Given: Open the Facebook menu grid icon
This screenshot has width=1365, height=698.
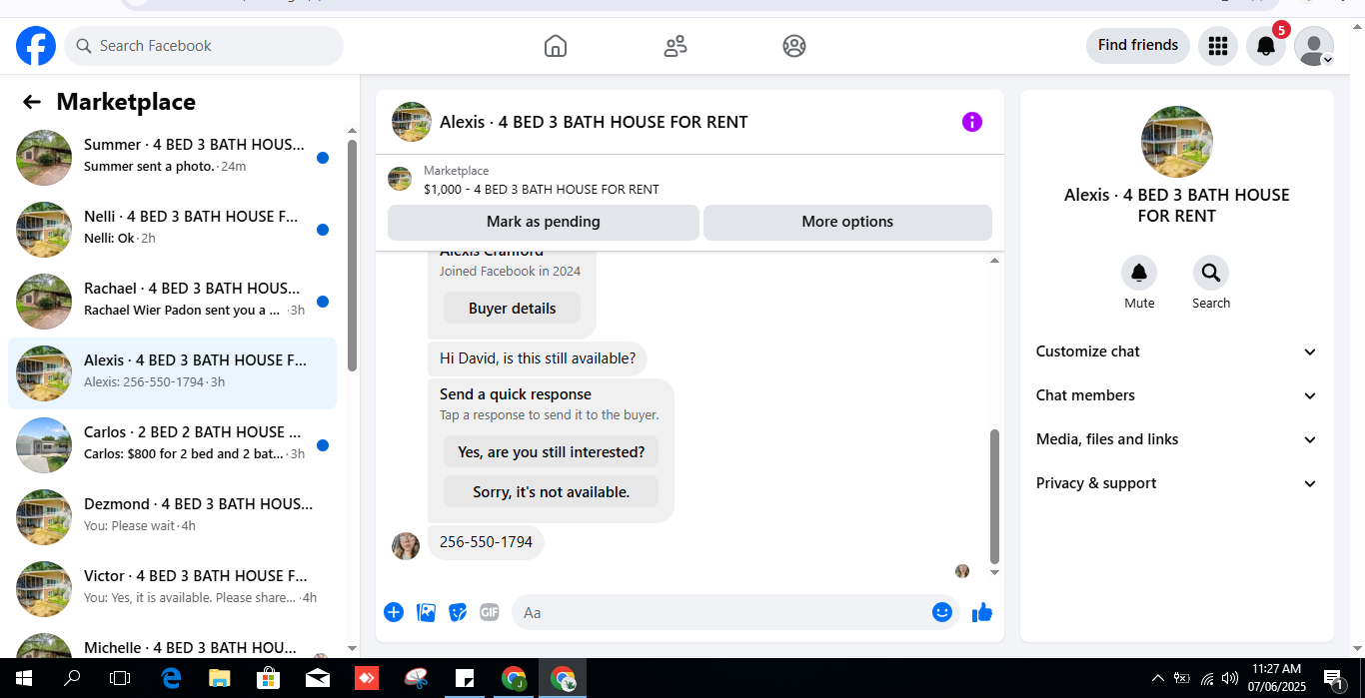Looking at the screenshot, I should [x=1217, y=46].
